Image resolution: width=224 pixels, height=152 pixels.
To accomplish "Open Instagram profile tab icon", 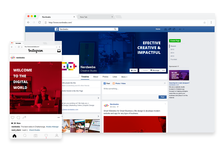I will click(x=57, y=136).
